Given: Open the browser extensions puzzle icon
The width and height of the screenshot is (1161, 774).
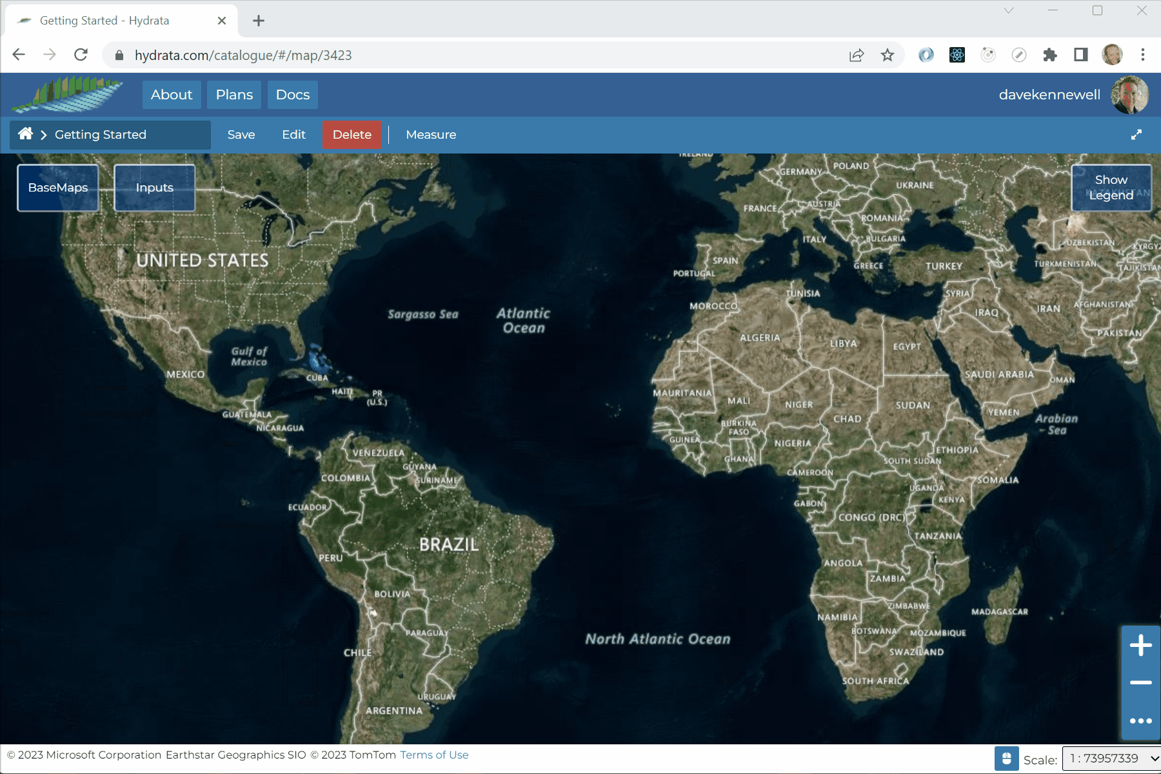Looking at the screenshot, I should pos(1050,55).
